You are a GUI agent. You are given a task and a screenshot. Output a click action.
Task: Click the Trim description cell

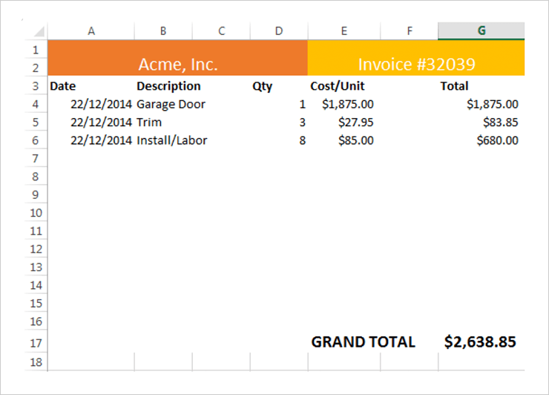163,123
